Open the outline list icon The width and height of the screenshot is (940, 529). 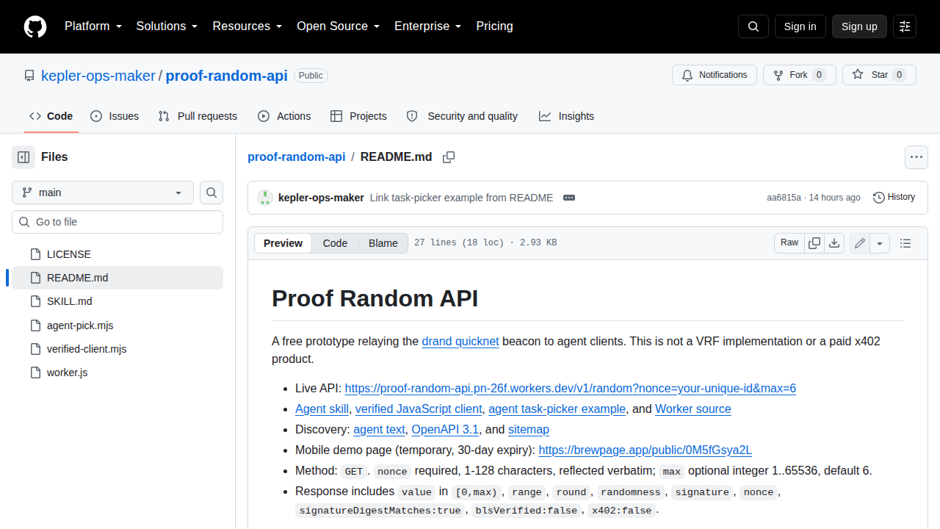[x=905, y=243]
